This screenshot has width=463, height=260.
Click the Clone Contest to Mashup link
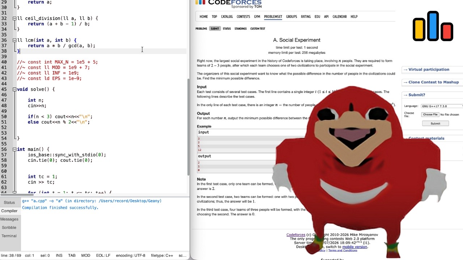(x=433, y=82)
